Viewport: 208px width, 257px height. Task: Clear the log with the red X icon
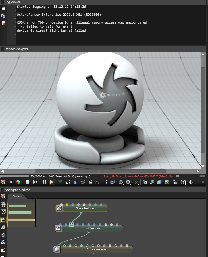3,23
